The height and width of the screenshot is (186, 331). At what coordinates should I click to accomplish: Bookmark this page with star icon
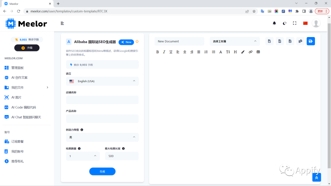tap(254, 11)
